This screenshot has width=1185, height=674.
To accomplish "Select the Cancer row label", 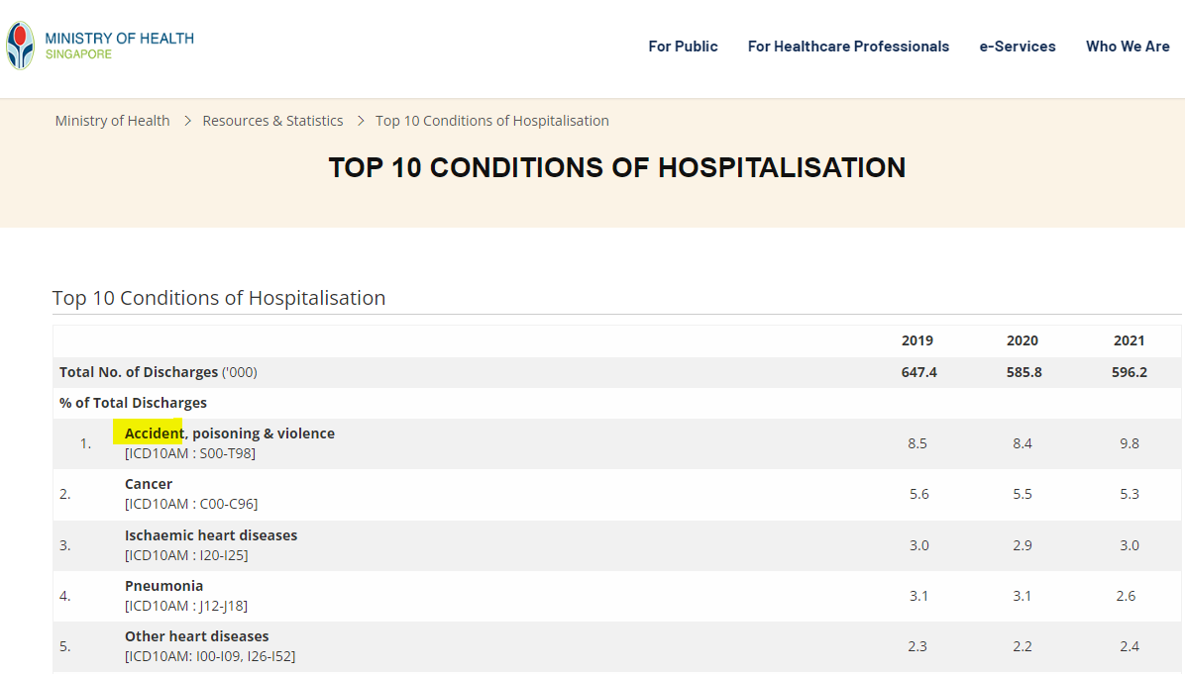I will pos(149,484).
